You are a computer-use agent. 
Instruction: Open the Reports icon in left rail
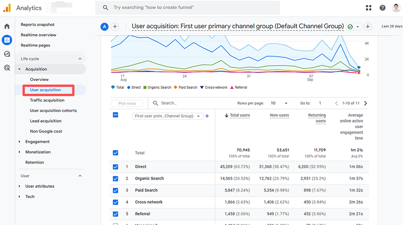(x=7, y=40)
